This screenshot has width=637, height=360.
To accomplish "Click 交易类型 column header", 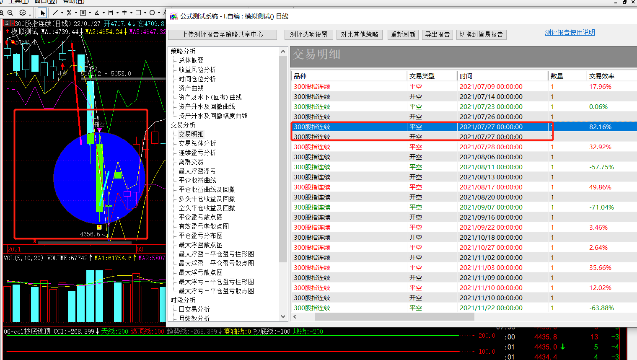I will pyautogui.click(x=432, y=76).
